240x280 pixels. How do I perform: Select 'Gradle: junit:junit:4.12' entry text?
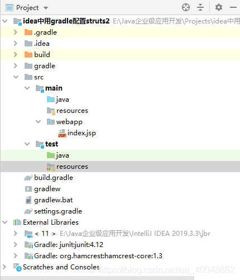[69, 245]
